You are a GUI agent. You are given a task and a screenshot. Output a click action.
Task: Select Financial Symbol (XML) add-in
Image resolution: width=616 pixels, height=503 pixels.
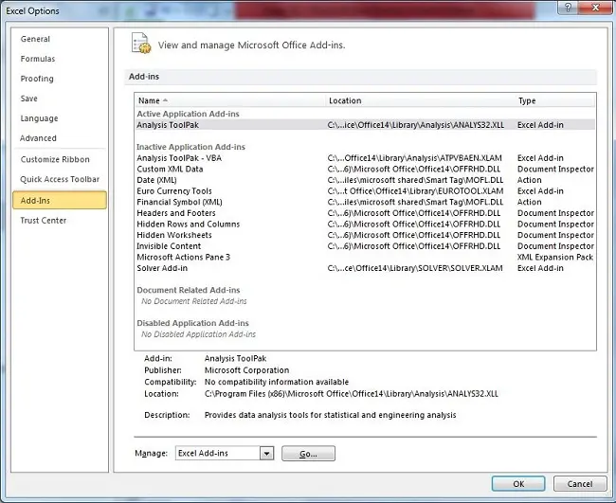[x=365, y=202]
